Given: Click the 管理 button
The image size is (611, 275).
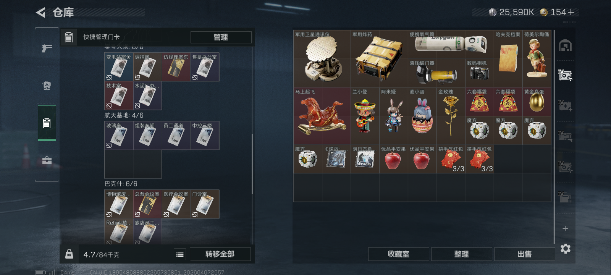Looking at the screenshot, I should point(221,37).
